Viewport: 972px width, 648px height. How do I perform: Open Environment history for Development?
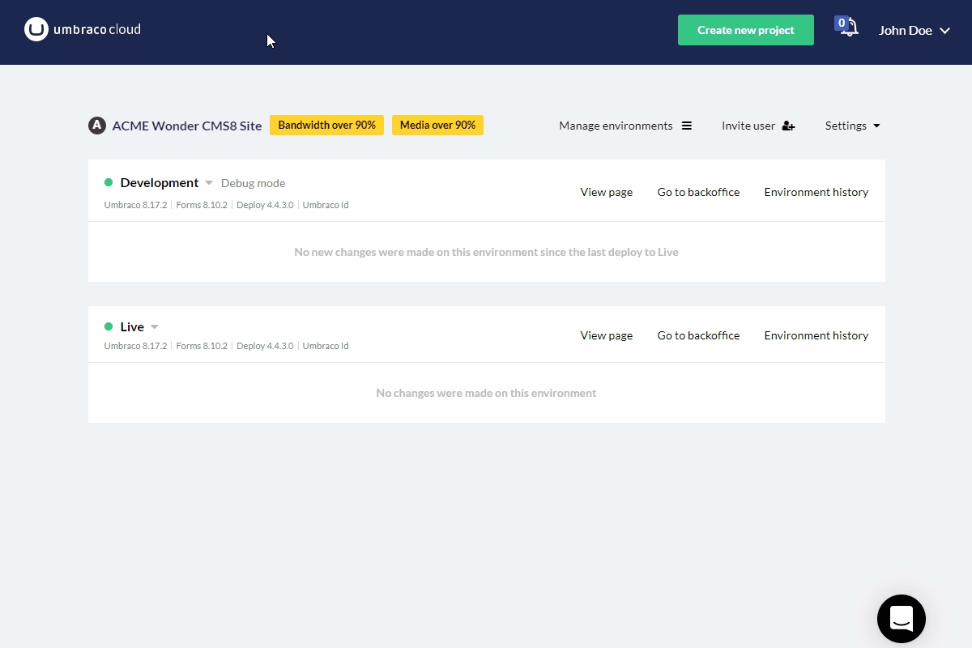[x=816, y=192]
